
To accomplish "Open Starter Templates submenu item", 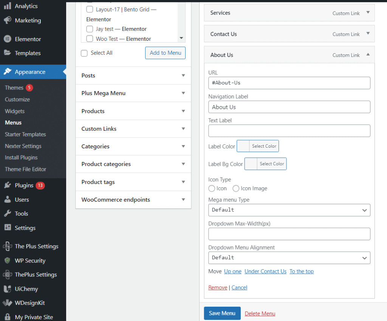I will (x=25, y=134).
